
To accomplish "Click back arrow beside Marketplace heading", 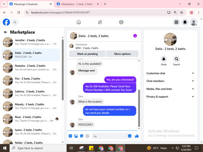I will (x=6, y=32).
